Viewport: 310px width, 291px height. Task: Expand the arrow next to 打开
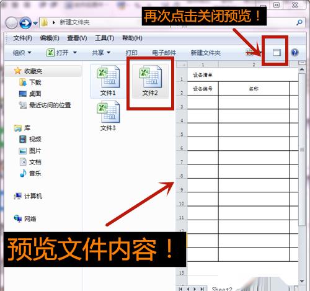[75, 53]
